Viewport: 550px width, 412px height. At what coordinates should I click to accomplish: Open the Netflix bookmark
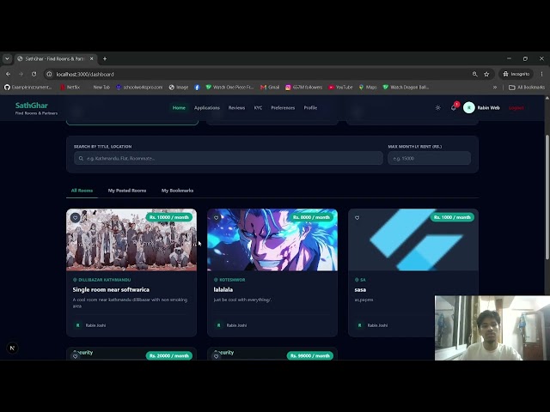tap(70, 88)
